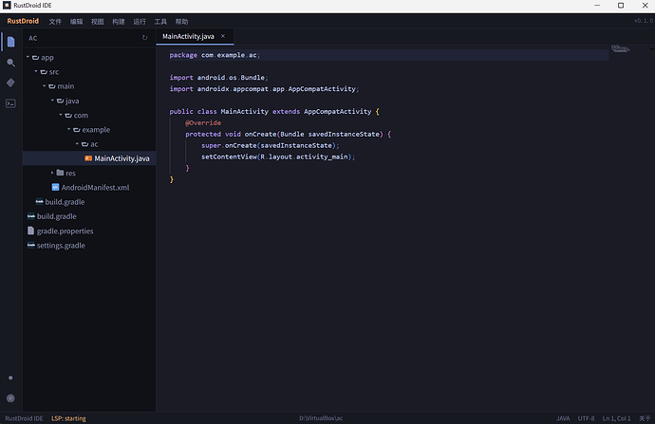This screenshot has height=424, width=655.
Task: Click 关于 in the status bar
Action: 645,418
